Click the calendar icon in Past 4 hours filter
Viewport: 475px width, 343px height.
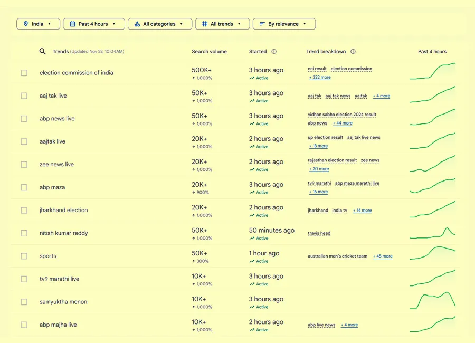[72, 24]
